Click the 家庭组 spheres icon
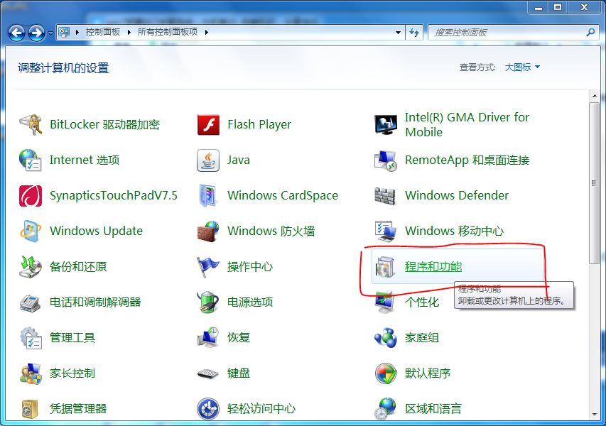The height and width of the screenshot is (426, 606). click(x=386, y=338)
